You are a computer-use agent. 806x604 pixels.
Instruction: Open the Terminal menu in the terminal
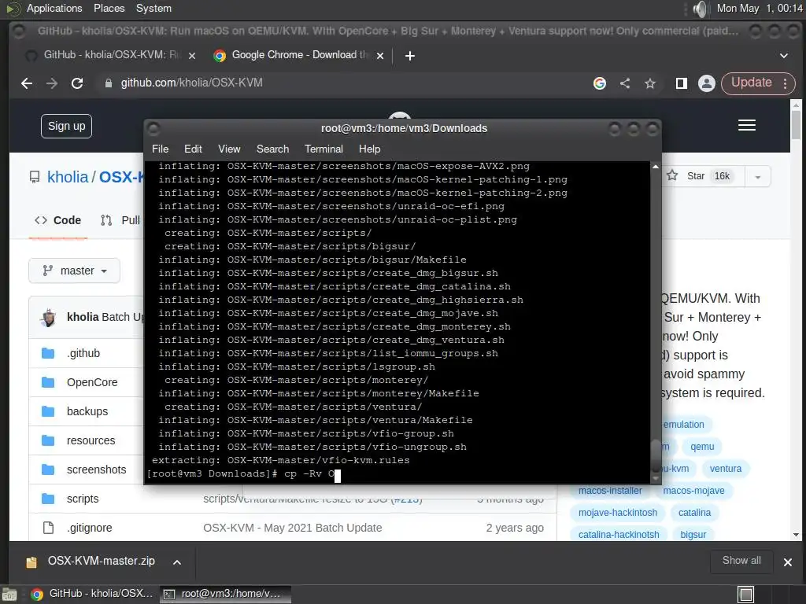324,149
